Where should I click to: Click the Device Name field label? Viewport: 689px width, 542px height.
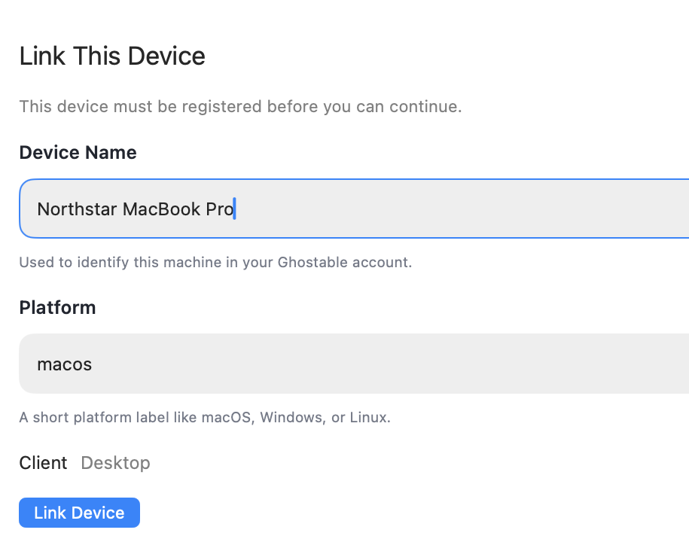(x=78, y=152)
